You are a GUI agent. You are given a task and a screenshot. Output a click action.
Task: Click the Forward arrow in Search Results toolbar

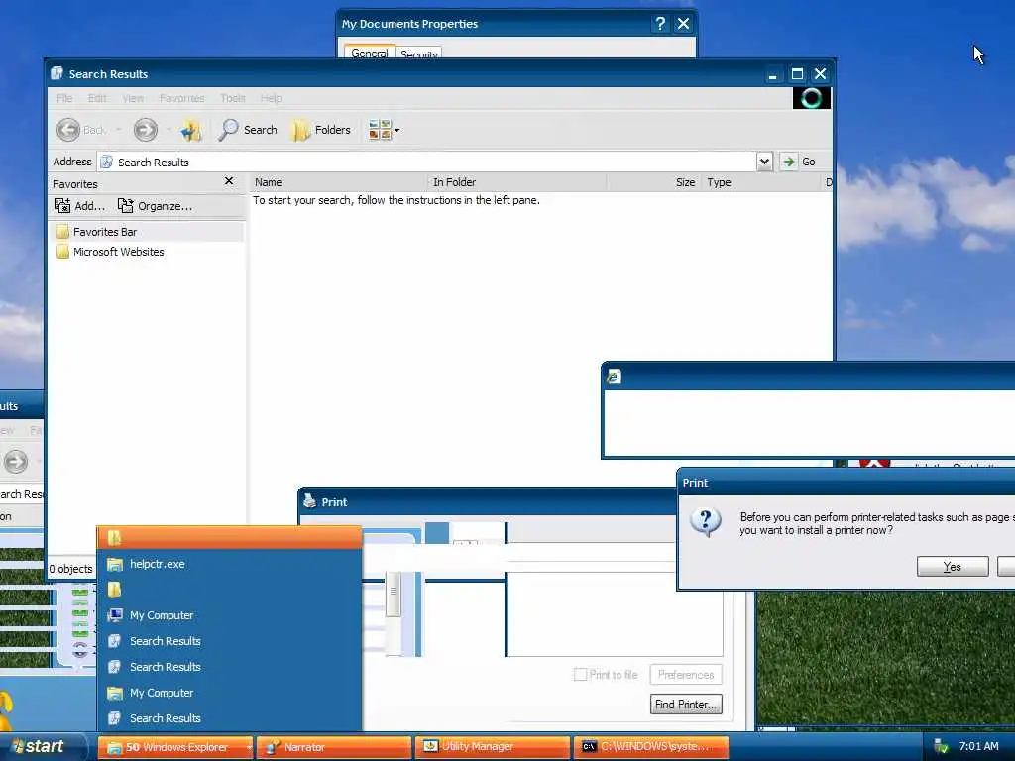[145, 130]
